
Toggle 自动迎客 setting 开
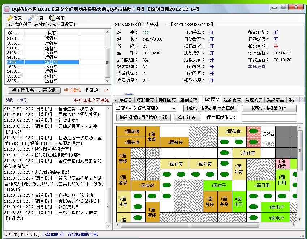pyautogui.click(x=276, y=39)
